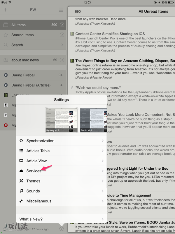Choose the Berlin v1.2 theme thumbnail
The image size is (175, 234).
pos(93,120)
